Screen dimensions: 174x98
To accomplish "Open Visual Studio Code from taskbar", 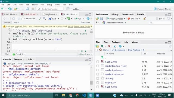I will [84, 95].
